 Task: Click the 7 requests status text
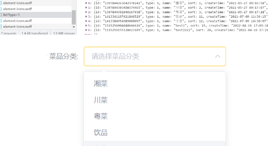click(x=9, y=33)
